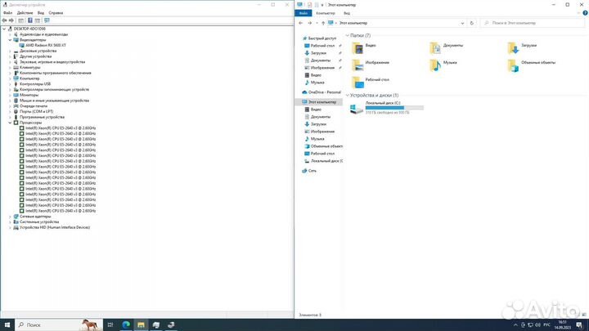
Task: Click the Explorer back navigation arrow
Action: coord(300,23)
